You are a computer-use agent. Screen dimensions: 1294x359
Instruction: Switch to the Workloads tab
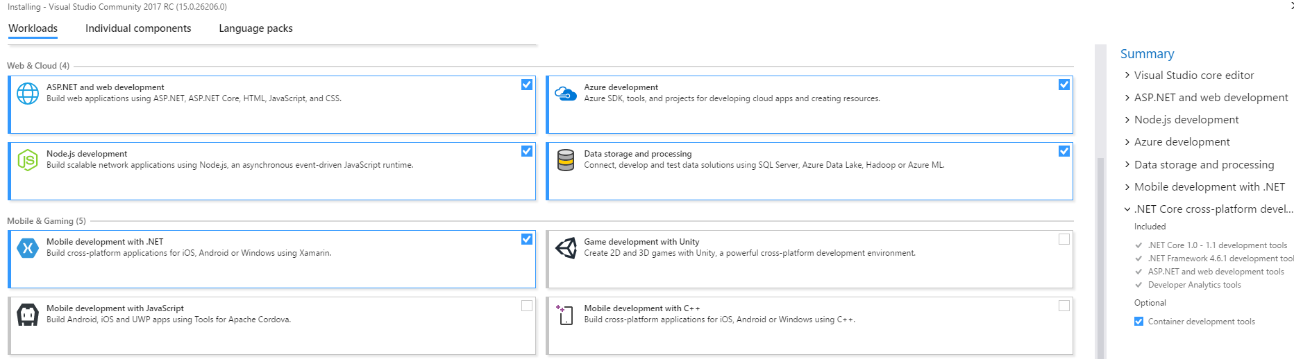33,28
